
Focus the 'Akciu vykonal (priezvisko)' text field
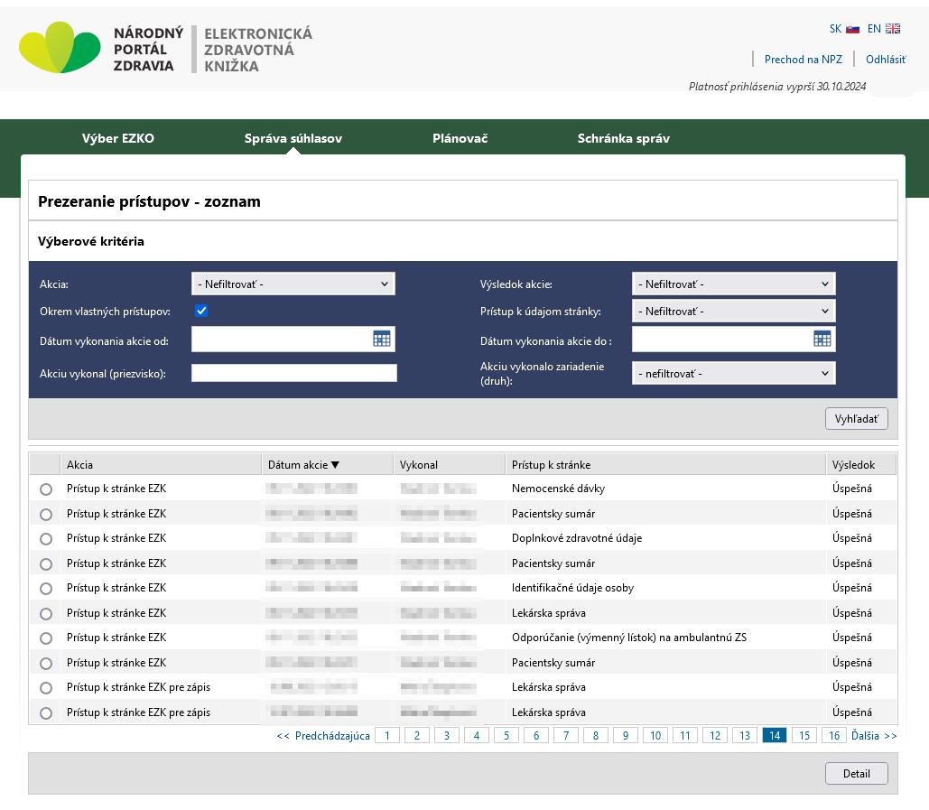tap(293, 373)
